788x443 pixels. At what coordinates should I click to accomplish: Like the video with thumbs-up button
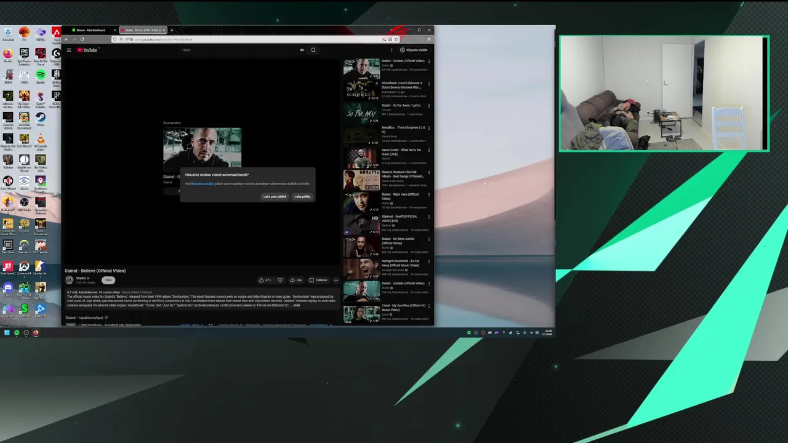pyautogui.click(x=265, y=280)
